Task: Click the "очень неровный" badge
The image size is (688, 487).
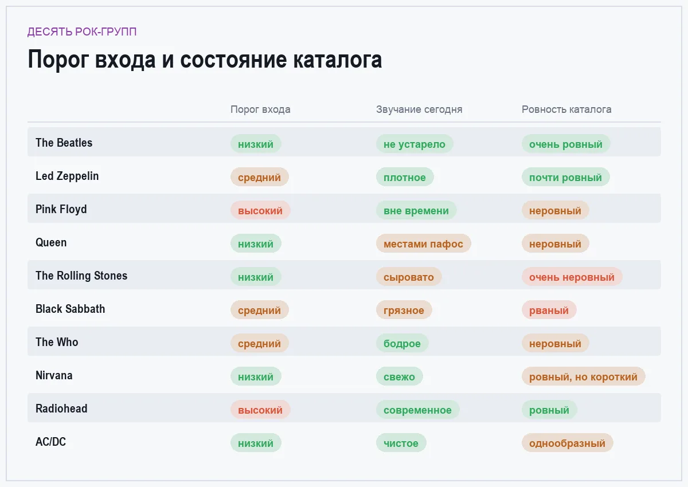Action: (572, 277)
